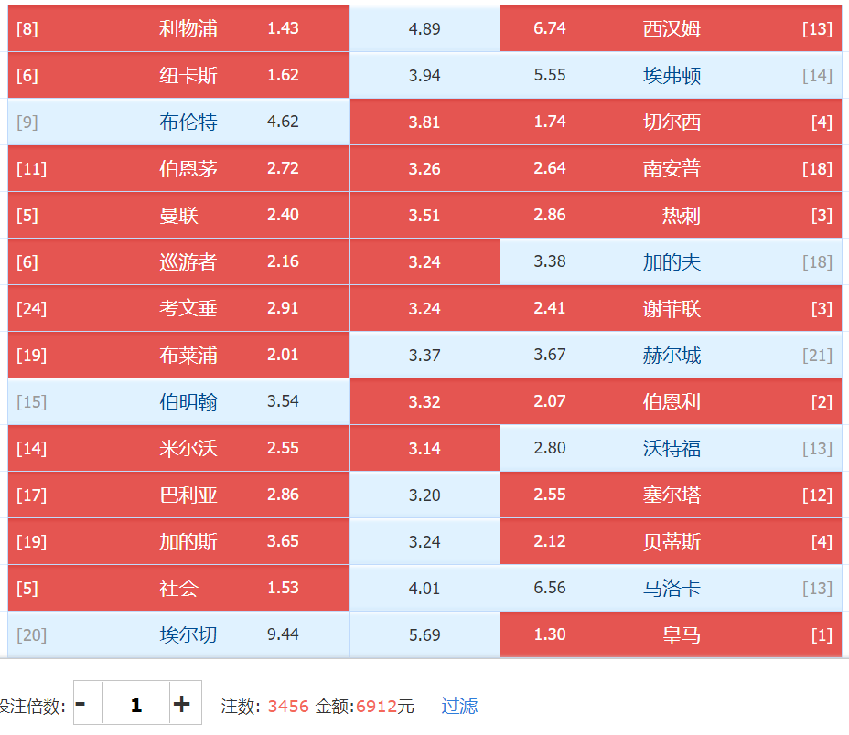Select 埃尔切 home win at 9.44
849x735 pixels.
[x=178, y=634]
